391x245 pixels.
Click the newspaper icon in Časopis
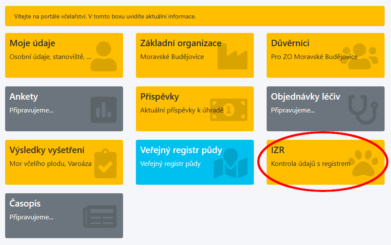(x=100, y=216)
